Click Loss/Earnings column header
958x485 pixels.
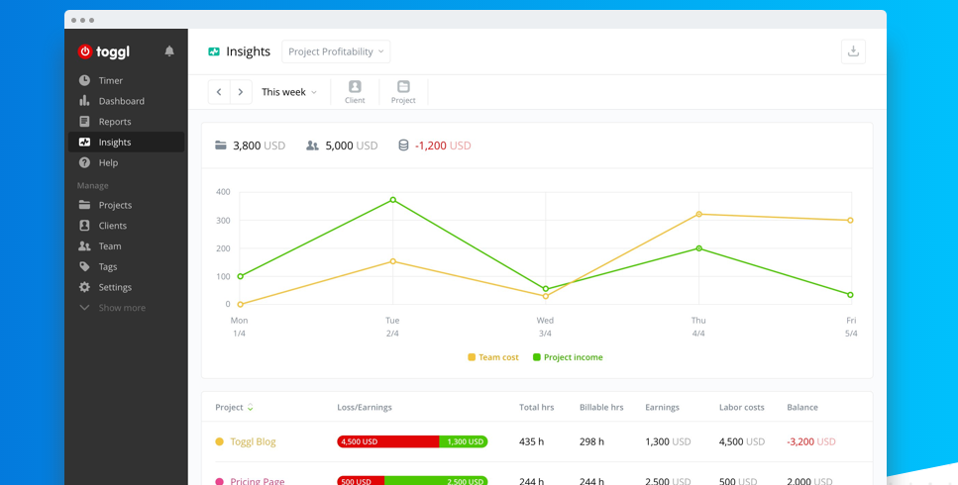click(365, 408)
